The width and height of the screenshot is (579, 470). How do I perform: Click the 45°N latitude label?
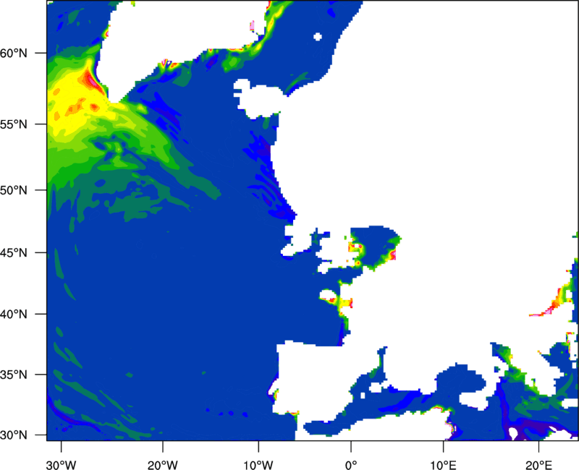14,253
